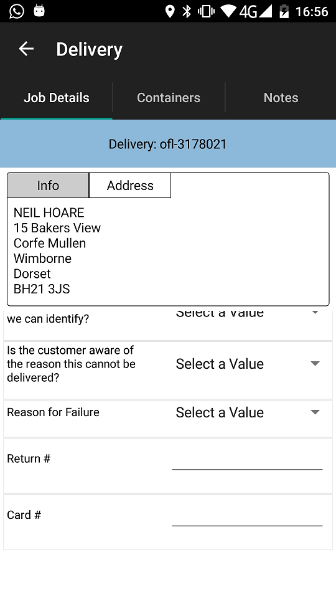Select the Job Details tab
The image size is (336, 598).
(57, 98)
